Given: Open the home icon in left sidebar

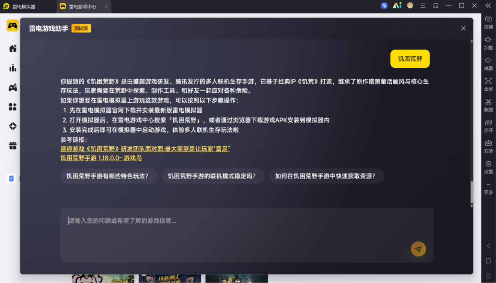Looking at the screenshot, I should click(13, 49).
